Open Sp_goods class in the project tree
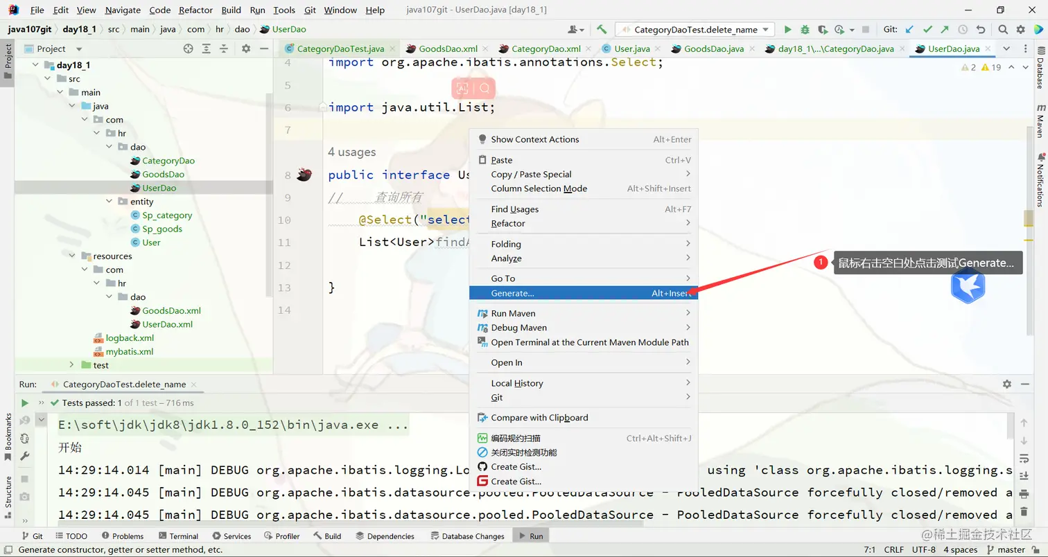Viewport: 1048px width, 557px height. click(x=162, y=229)
